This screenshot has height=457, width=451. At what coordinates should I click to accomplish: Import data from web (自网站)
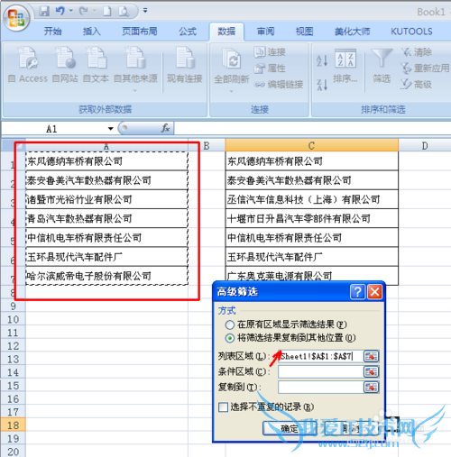[65, 65]
